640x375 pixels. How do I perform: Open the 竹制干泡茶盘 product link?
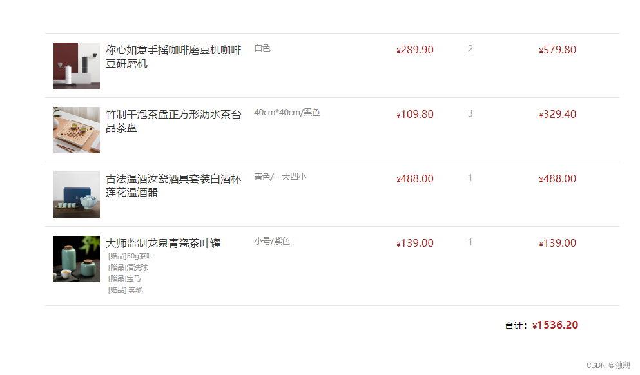point(173,121)
